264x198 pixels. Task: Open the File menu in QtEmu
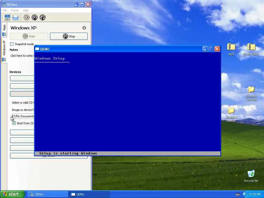tap(5, 10)
